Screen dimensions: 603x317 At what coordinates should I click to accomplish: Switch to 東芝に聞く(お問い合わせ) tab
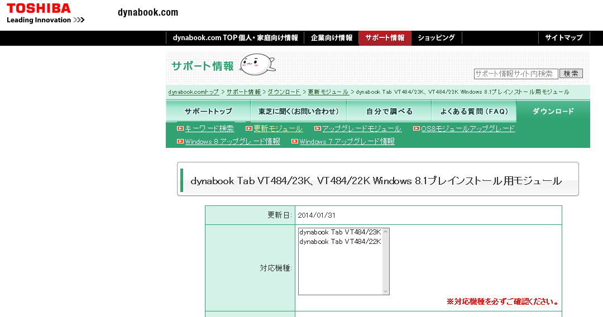pyautogui.click(x=298, y=112)
